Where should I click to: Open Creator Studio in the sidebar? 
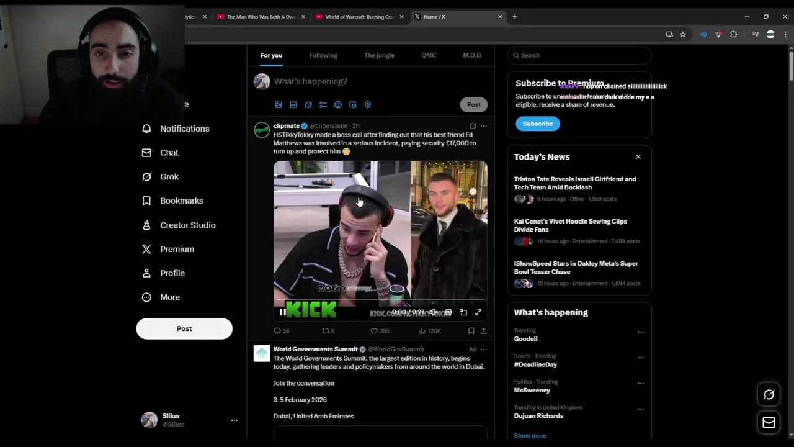179,225
